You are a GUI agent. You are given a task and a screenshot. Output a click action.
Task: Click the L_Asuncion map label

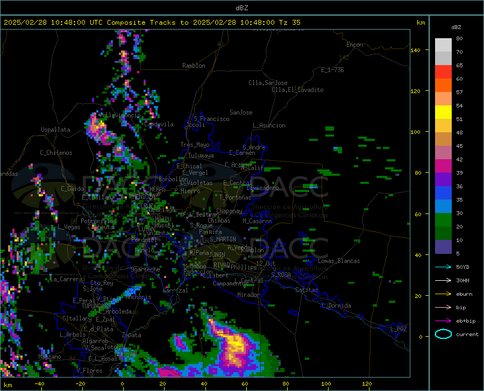[x=269, y=125]
